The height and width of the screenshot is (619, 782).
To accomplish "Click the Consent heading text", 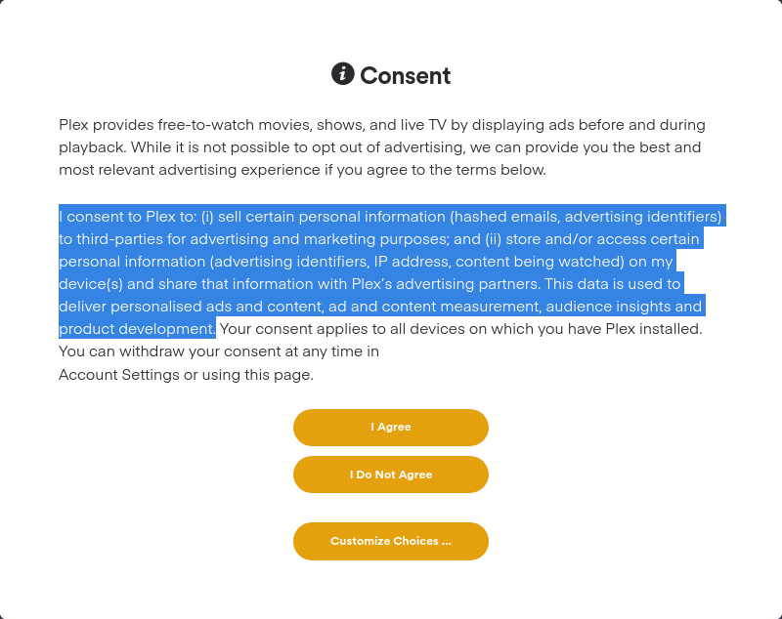I will coord(405,75).
